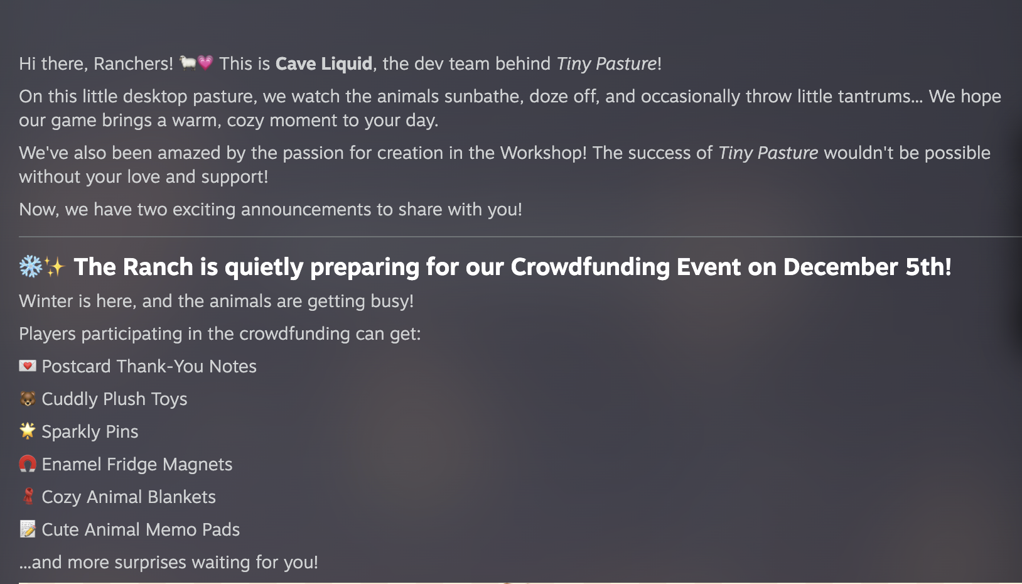1022x584 pixels.
Task: Click the Cozy Animal Blankets text
Action: pos(129,497)
